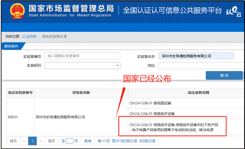The width and height of the screenshot is (245, 149).
Task: Open the 实施规则 dropdown
Action: coord(82,65)
